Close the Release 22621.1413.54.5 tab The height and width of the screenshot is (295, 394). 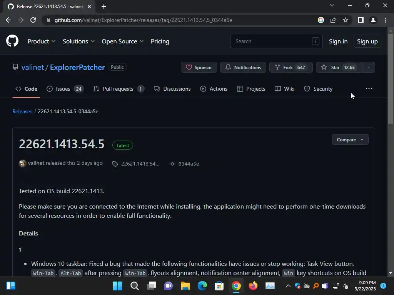coord(89,7)
